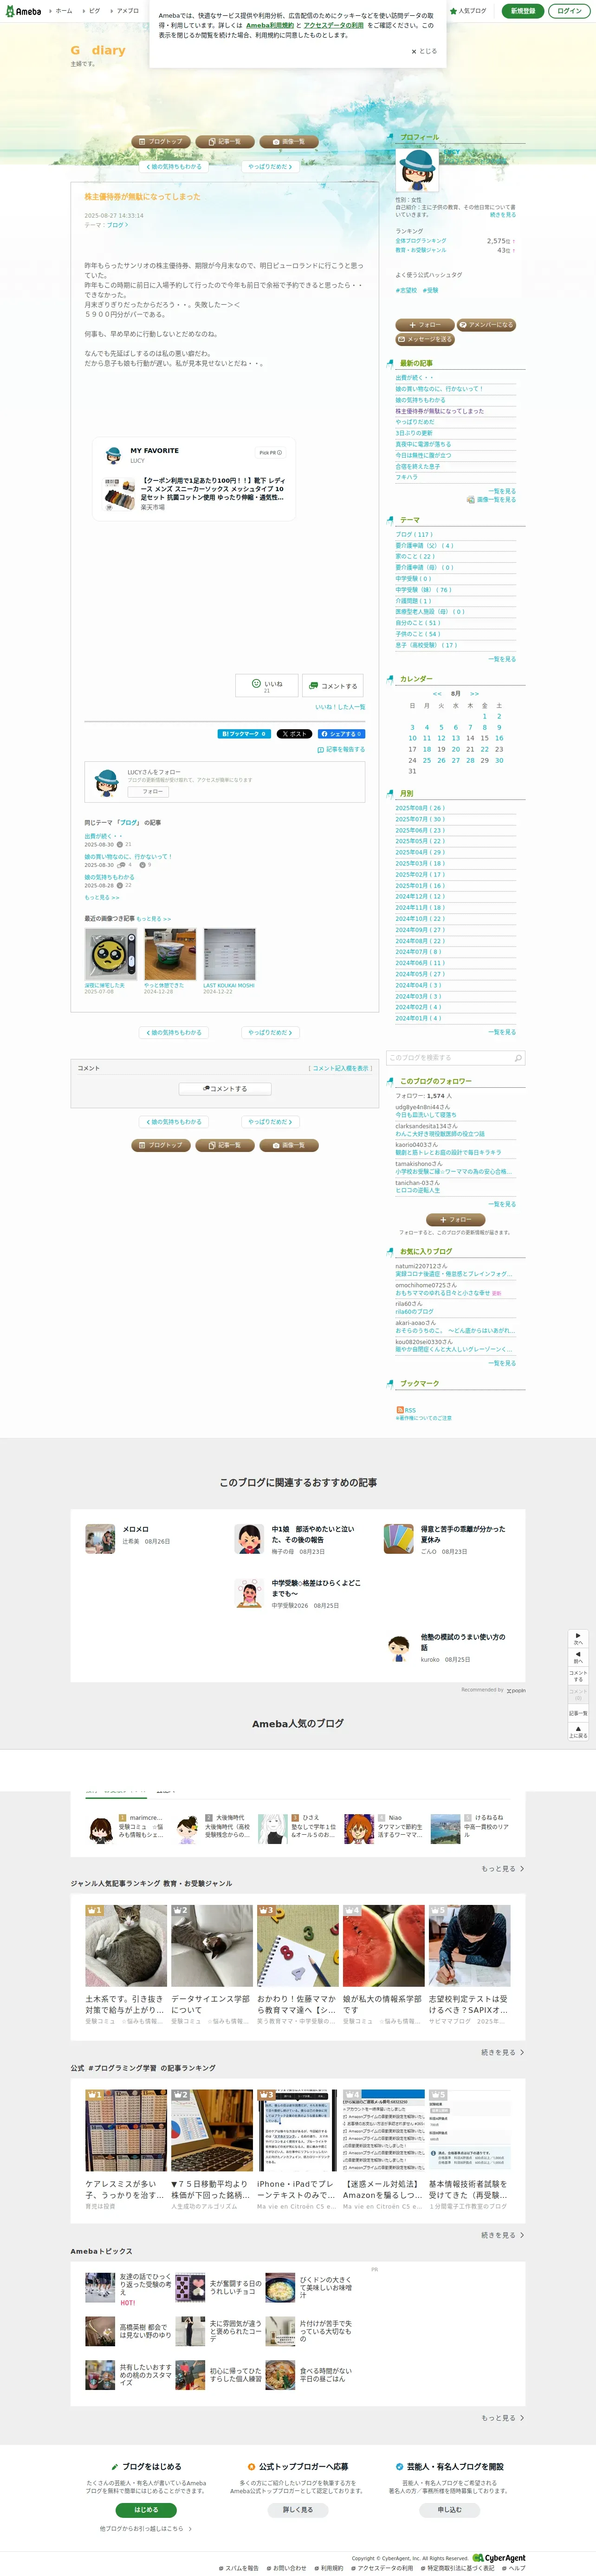Open the ブログトップ button above the article

pyautogui.click(x=161, y=142)
